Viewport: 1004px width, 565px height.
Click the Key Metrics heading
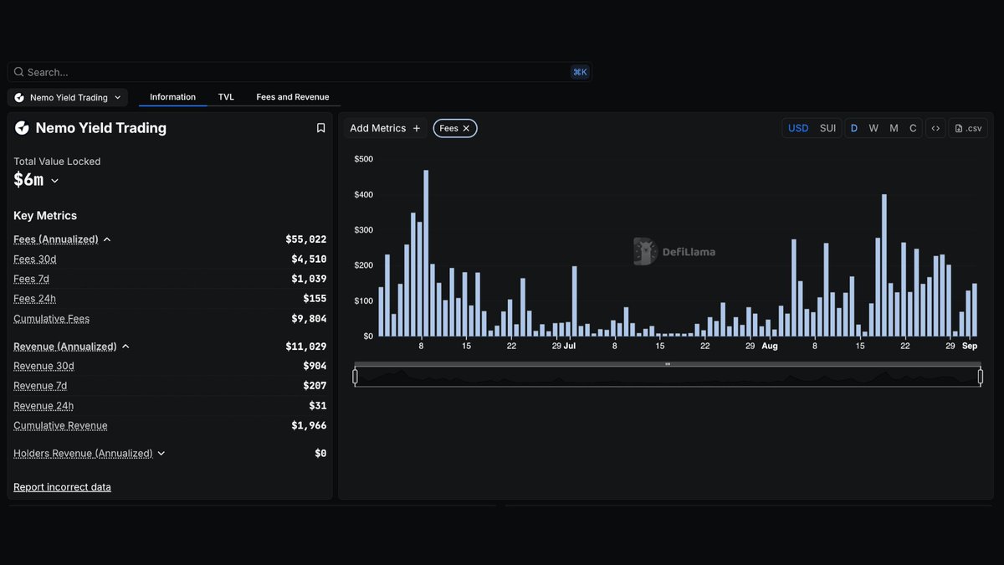click(45, 216)
